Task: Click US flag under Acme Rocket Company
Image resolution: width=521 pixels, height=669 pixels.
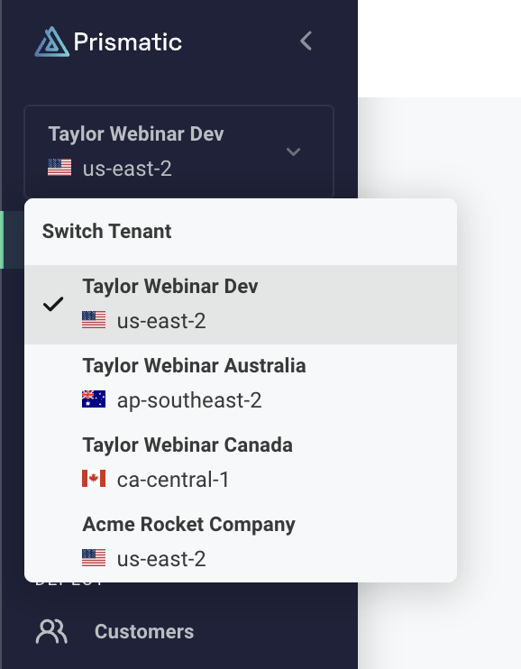Action: pyautogui.click(x=94, y=558)
